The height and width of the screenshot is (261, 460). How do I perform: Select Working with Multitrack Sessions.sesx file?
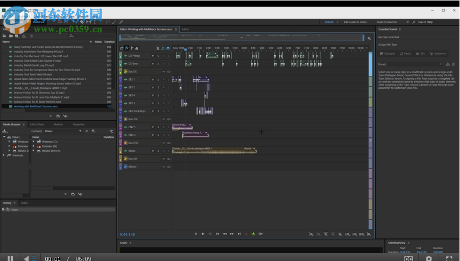36,106
